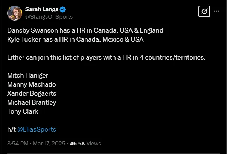Viewport: 227px width, 154px height.
Task: Open Sarah Langs' profile avatar
Action: 14,13
